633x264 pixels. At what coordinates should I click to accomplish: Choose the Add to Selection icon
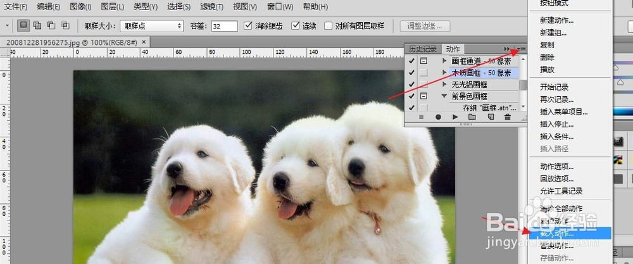pos(37,26)
